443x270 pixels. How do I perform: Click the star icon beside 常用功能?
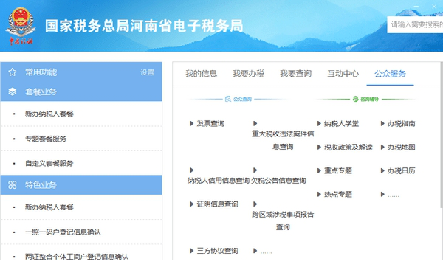(12, 72)
